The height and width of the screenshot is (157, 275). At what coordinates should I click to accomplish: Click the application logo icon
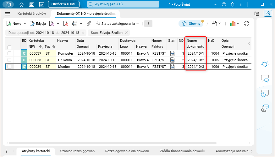[8, 4]
